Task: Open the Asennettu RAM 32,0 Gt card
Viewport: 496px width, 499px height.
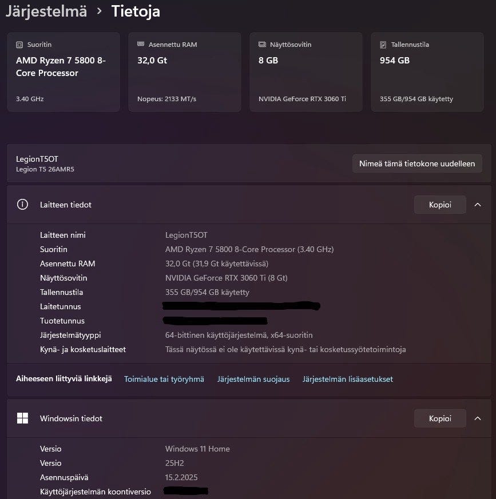Action: pyautogui.click(x=185, y=72)
